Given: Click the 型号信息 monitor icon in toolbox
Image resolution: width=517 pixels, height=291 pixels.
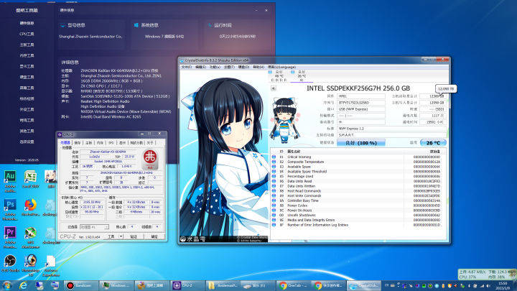Looking at the screenshot, I should point(62,25).
